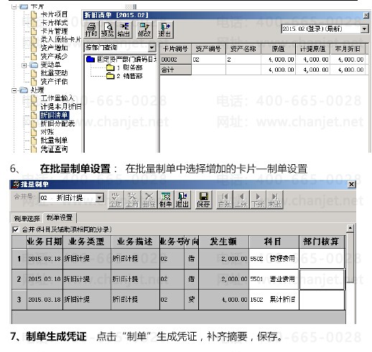The height and width of the screenshot is (352, 372).
Task: Click the 5502 管理费用 subject cell
Action: click(274, 259)
